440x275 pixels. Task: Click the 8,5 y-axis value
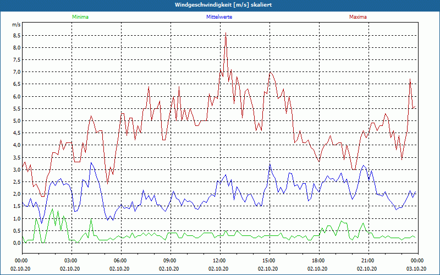coord(16,36)
